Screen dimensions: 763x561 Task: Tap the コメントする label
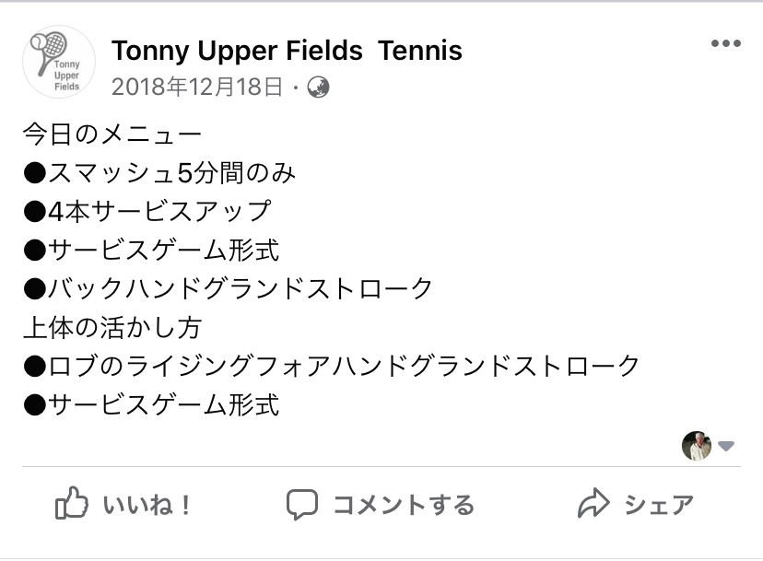point(403,505)
